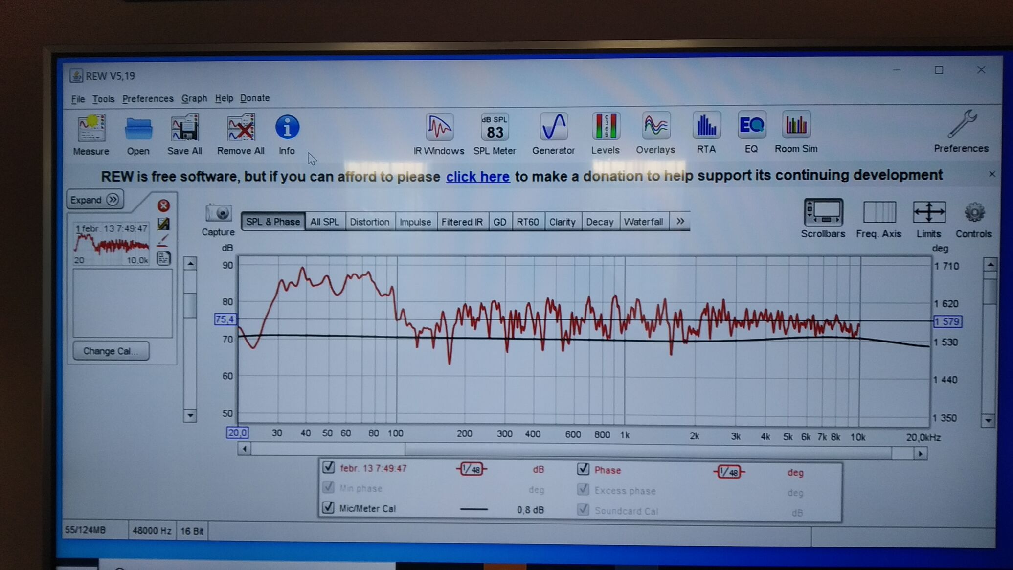The width and height of the screenshot is (1013, 570).
Task: Click the horizontal frequency scrollbar right arrow
Action: pos(920,454)
